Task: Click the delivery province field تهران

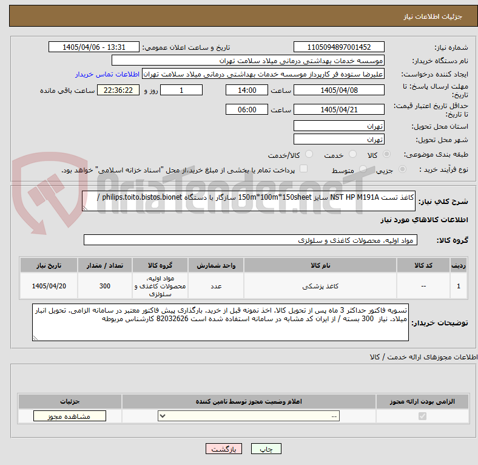Action: click(x=339, y=126)
